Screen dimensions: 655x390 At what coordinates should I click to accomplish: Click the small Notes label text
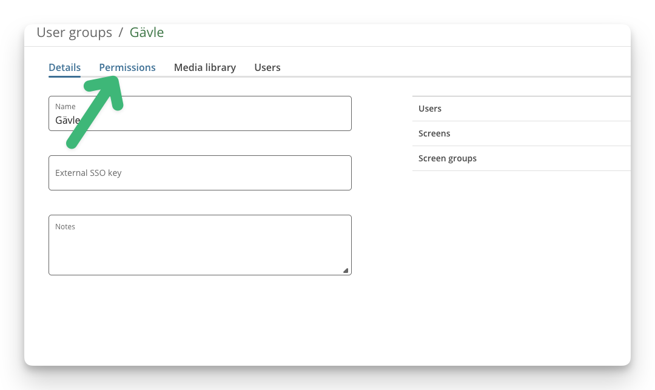coord(65,226)
